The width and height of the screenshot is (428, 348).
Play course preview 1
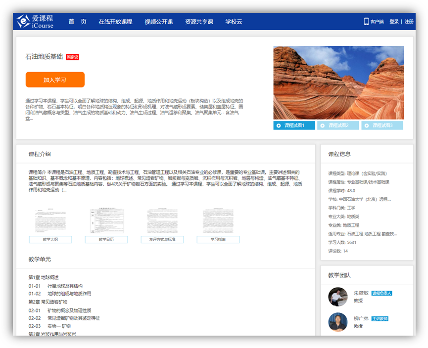coord(294,126)
